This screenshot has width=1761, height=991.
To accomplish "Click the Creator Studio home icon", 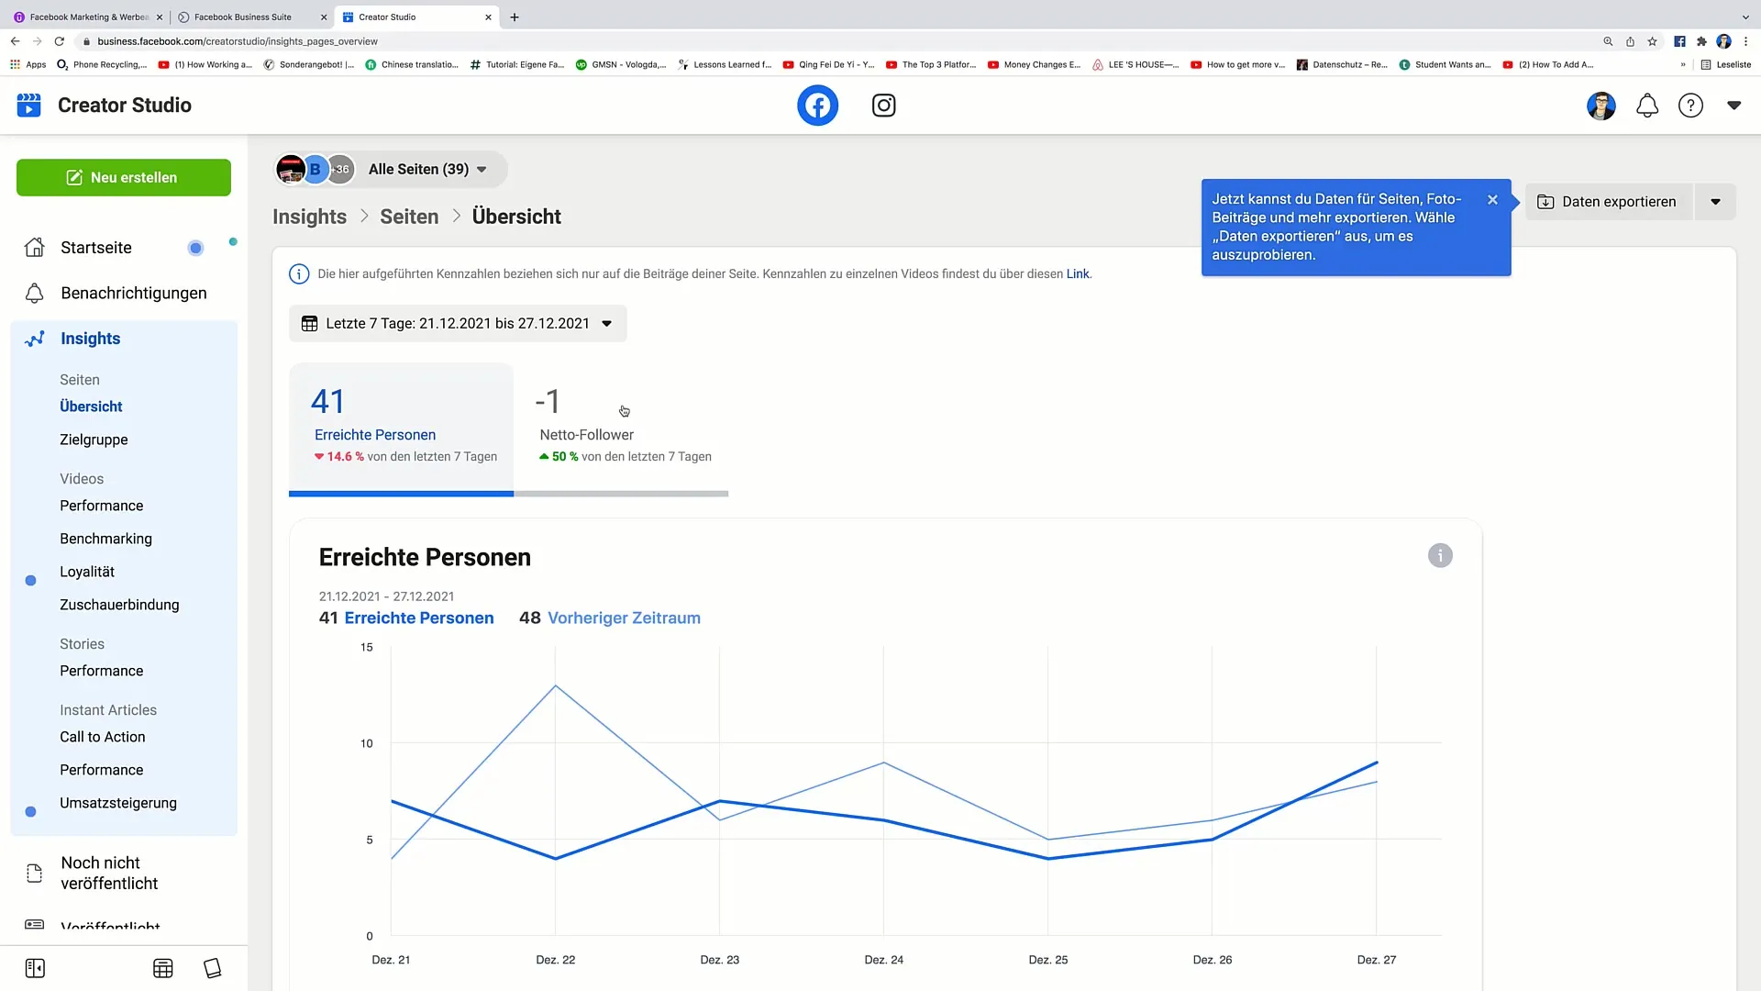I will (x=29, y=106).
